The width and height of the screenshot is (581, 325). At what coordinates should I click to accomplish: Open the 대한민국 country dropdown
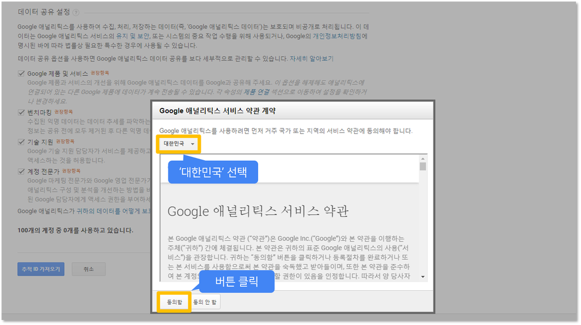(179, 144)
